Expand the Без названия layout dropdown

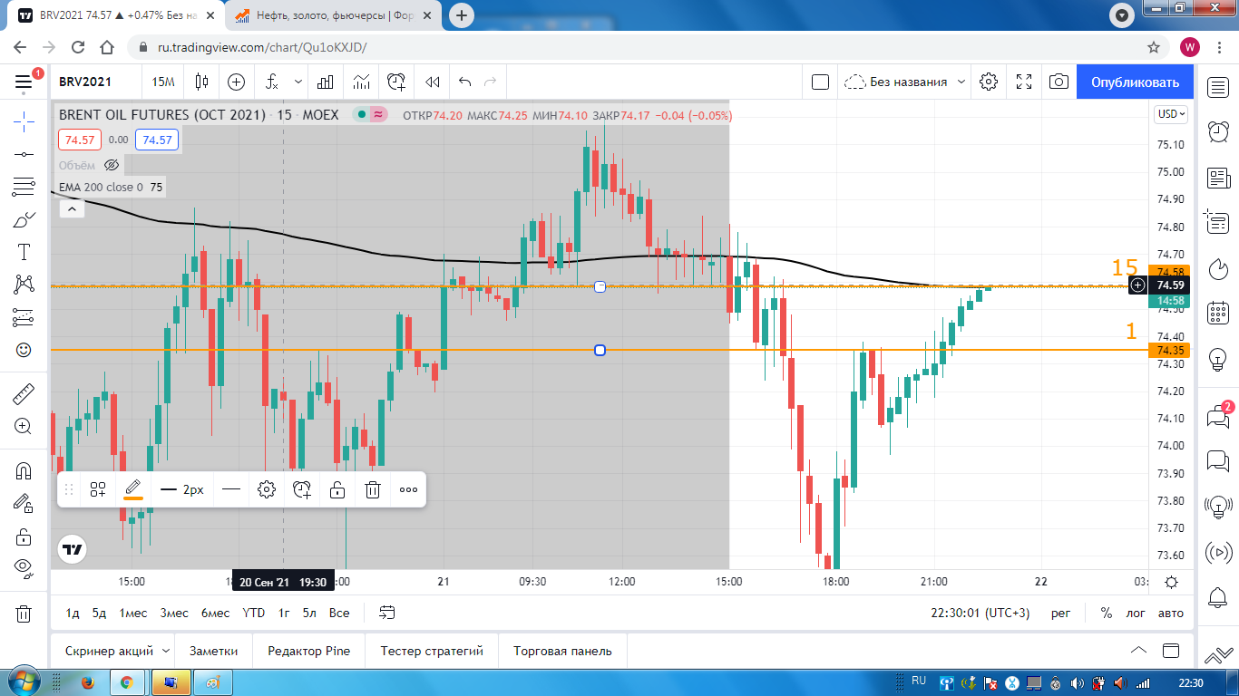coord(961,82)
